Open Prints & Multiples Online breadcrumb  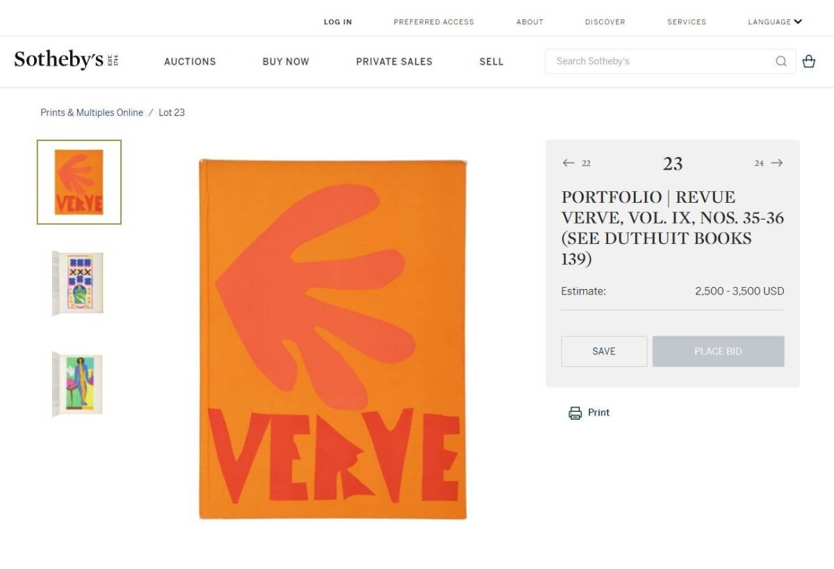(92, 113)
